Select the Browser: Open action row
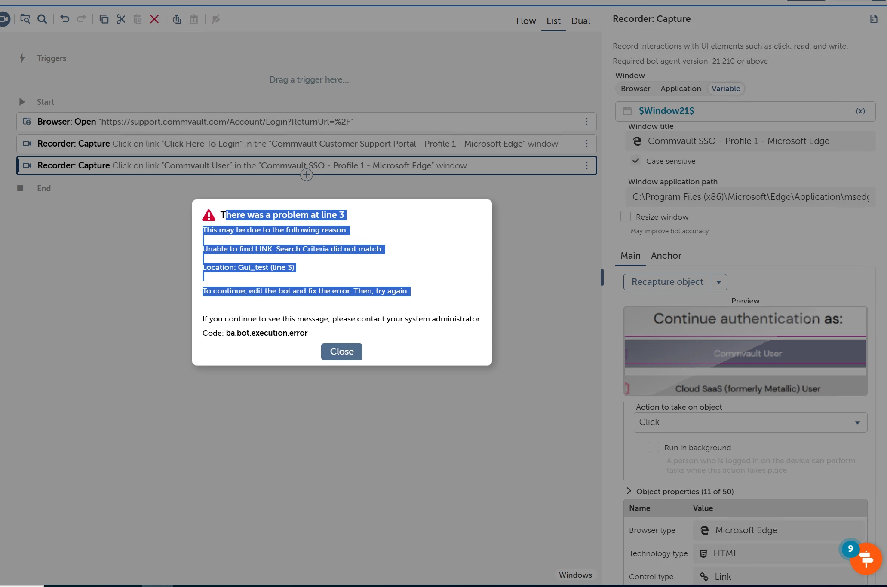The width and height of the screenshot is (887, 587). tap(306, 122)
